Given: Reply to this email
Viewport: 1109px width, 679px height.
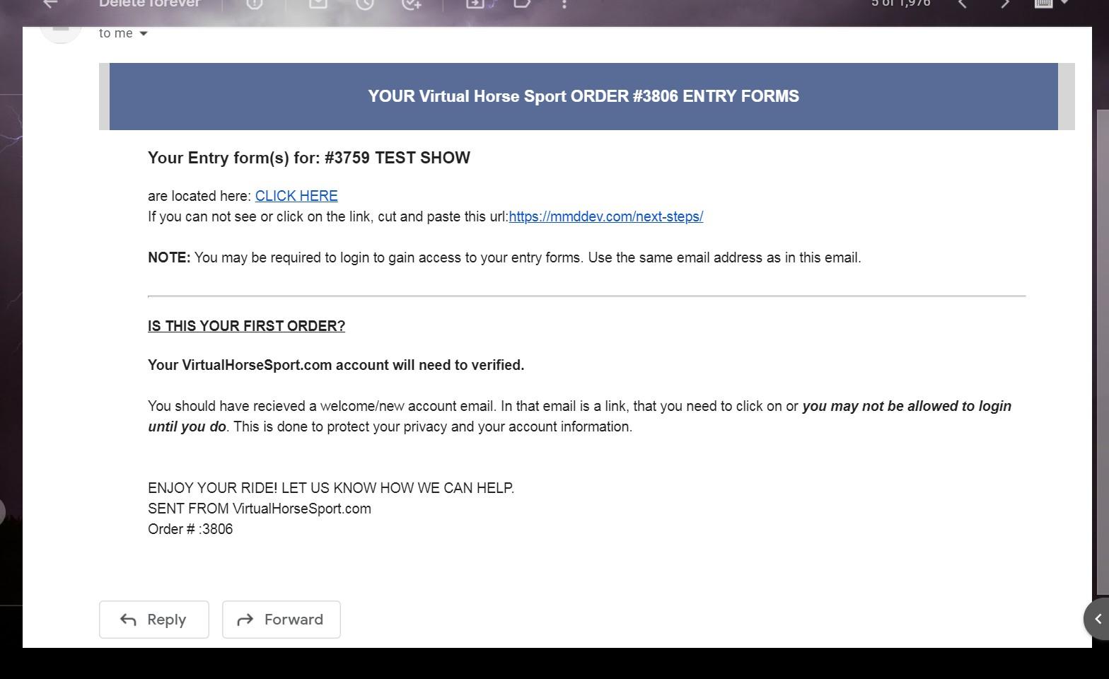Looking at the screenshot, I should pyautogui.click(x=153, y=620).
